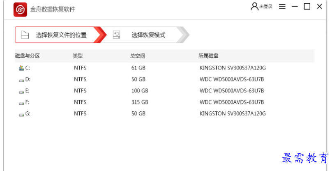
Task: Open the hamburger menu icon
Action: pos(282,7)
